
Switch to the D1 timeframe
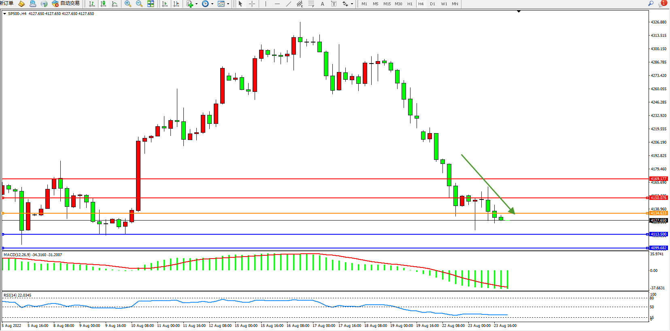point(432,4)
